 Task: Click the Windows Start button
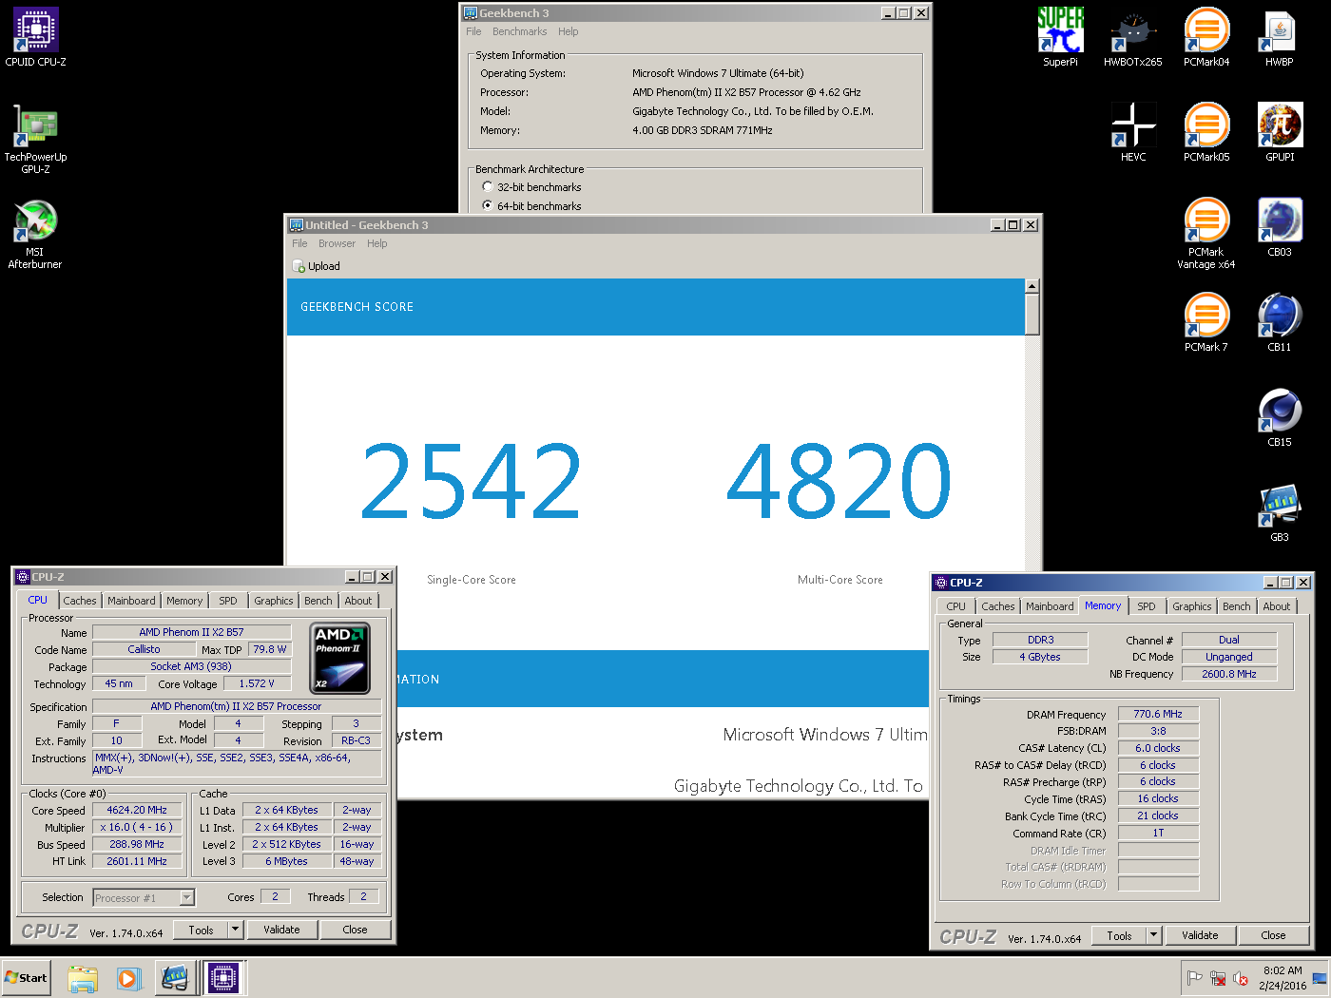coord(26,978)
